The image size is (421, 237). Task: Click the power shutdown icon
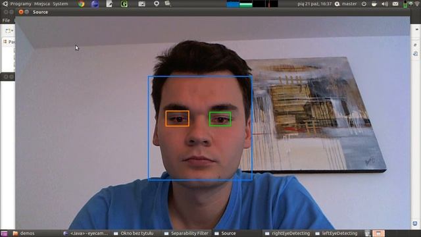pyautogui.click(x=364, y=4)
